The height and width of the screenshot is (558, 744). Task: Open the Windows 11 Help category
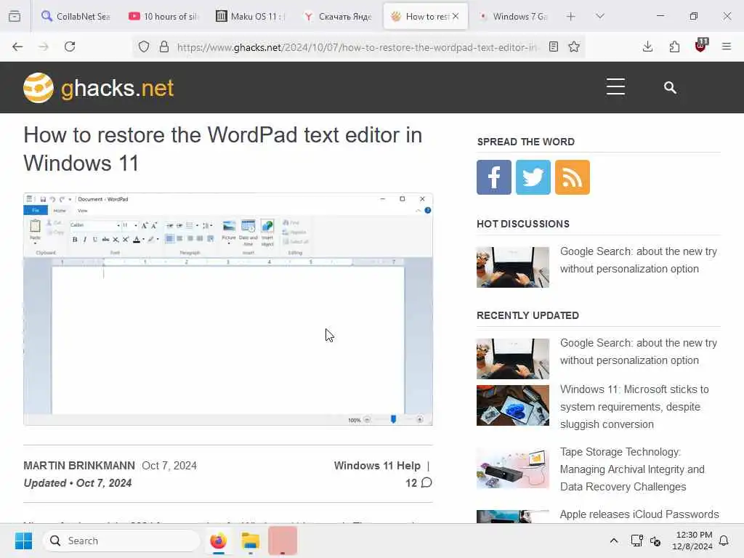[x=377, y=466]
